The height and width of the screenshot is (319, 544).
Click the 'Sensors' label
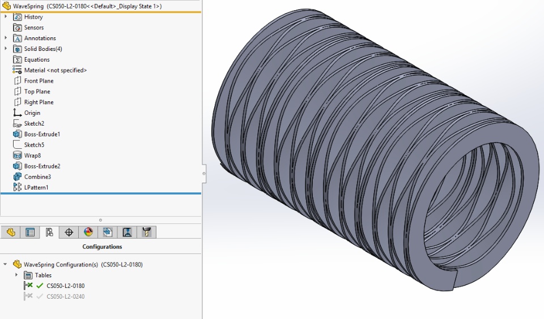coord(34,28)
